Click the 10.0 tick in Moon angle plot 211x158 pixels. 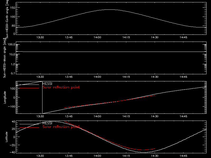[12, 54]
